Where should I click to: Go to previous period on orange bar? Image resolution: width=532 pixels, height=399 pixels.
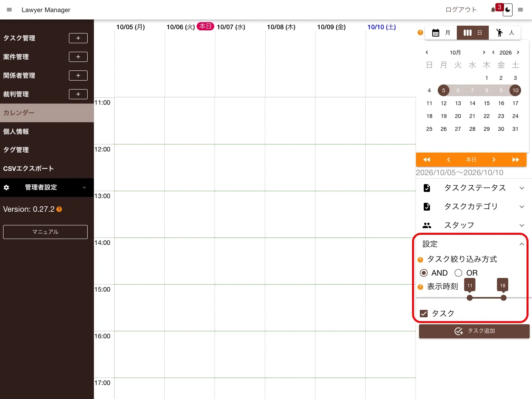click(449, 160)
